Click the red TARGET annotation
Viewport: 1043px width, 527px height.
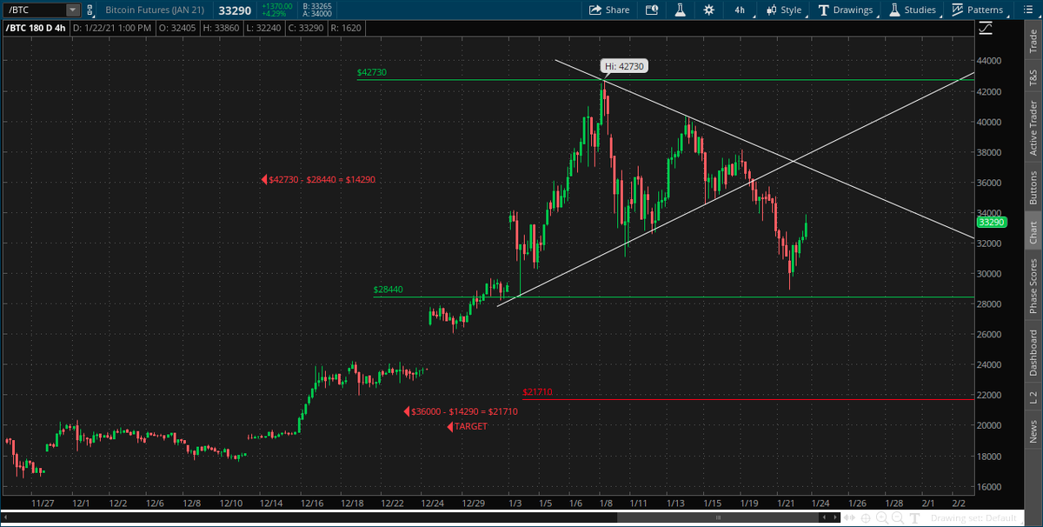pos(468,427)
